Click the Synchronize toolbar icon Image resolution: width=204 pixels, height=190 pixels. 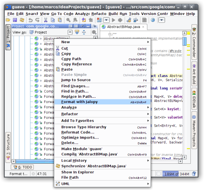22,20
